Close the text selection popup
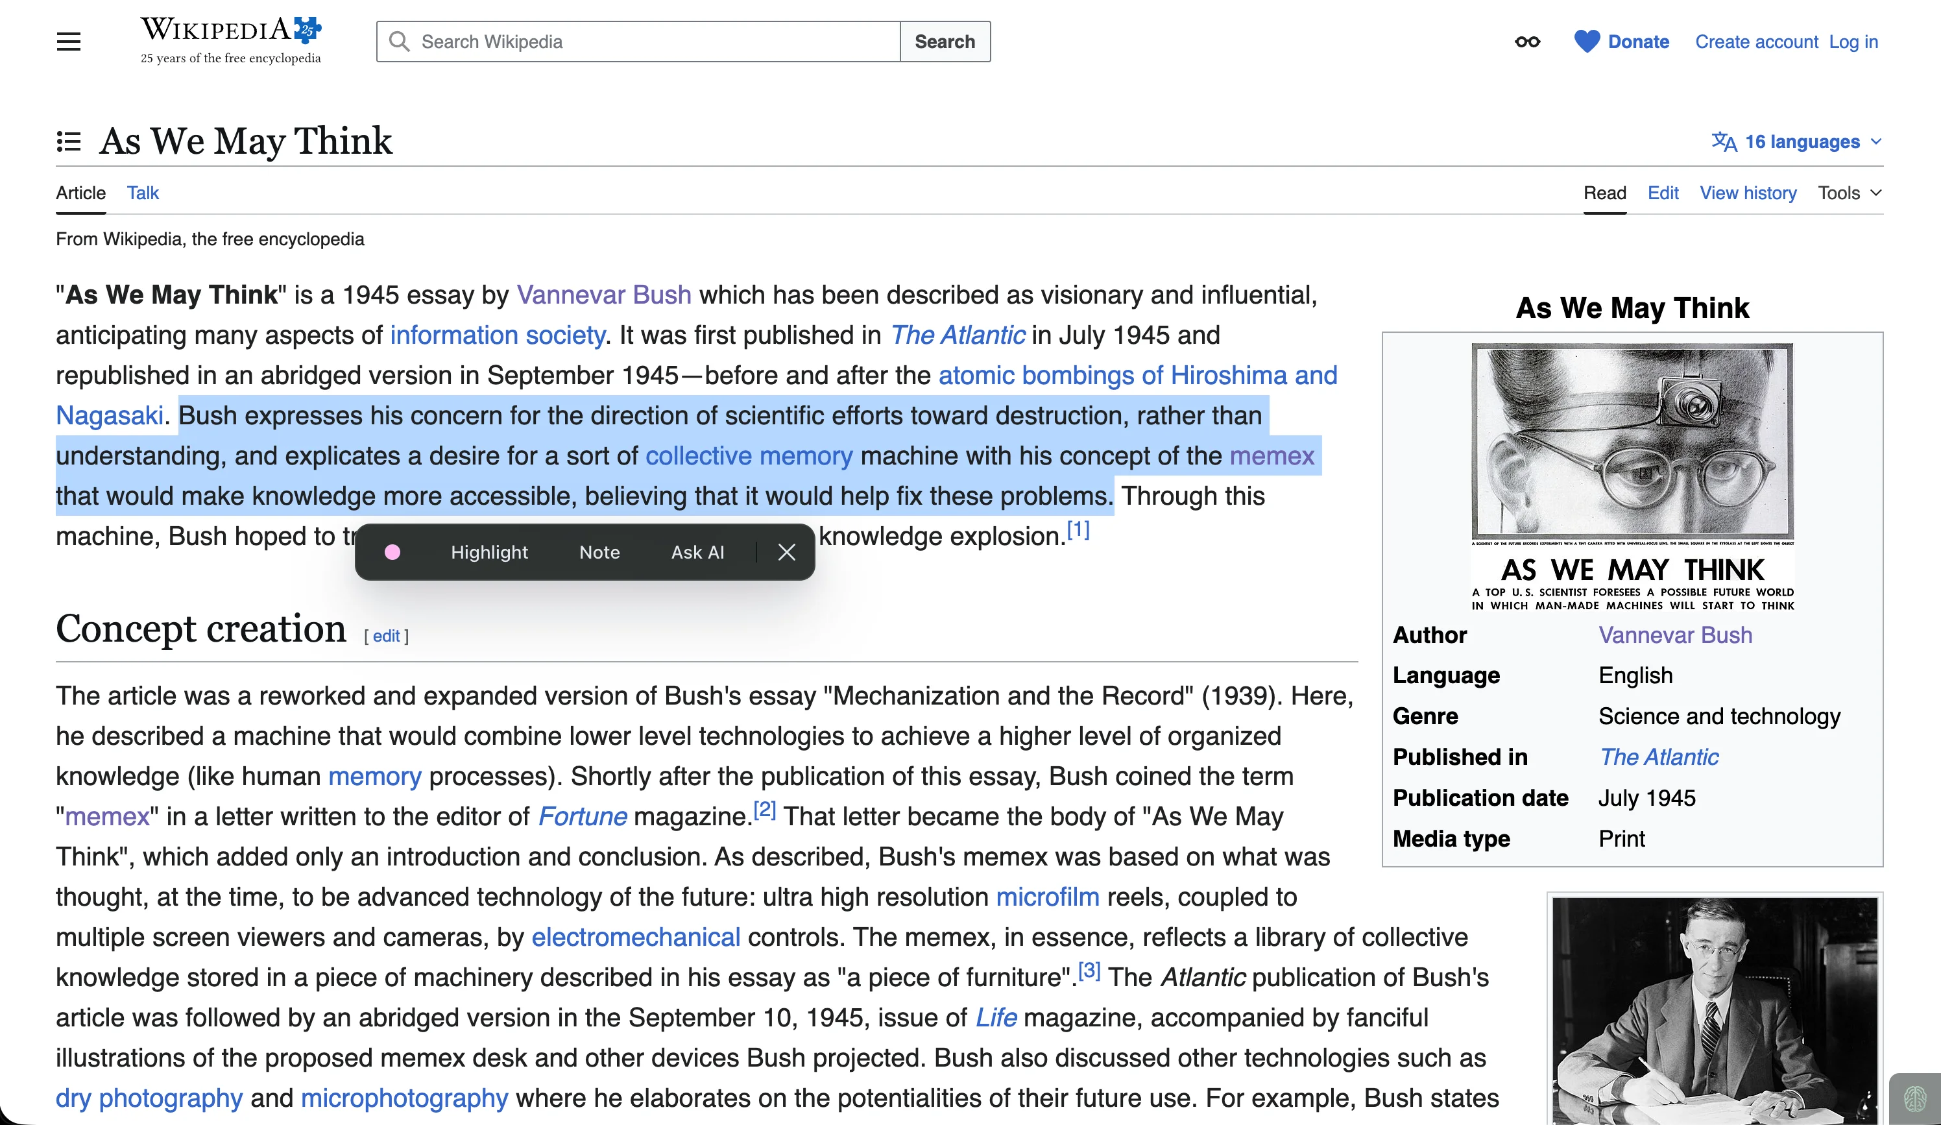The height and width of the screenshot is (1125, 1941). point(786,551)
